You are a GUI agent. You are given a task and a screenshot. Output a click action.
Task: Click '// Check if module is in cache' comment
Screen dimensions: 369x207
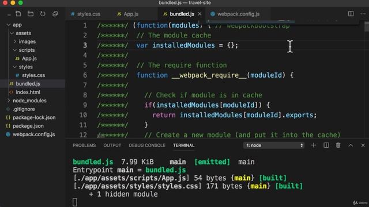[x=203, y=95]
